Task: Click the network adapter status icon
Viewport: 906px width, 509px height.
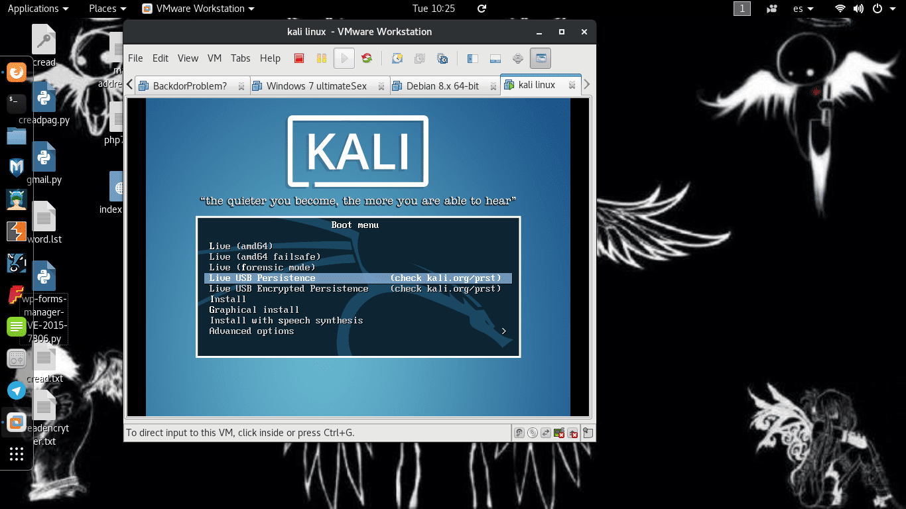Action: tap(559, 432)
